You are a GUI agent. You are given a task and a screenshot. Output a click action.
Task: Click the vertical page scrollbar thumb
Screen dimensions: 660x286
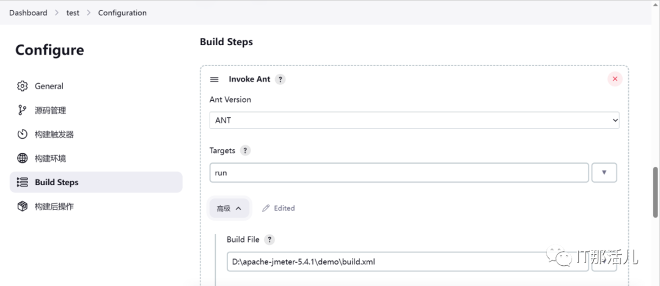(656, 193)
